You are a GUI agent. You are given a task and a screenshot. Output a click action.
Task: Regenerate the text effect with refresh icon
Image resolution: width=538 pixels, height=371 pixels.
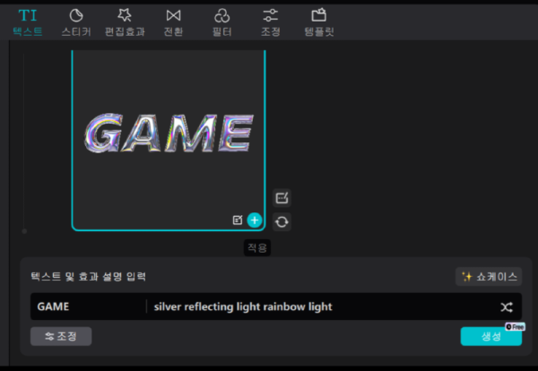click(x=282, y=221)
